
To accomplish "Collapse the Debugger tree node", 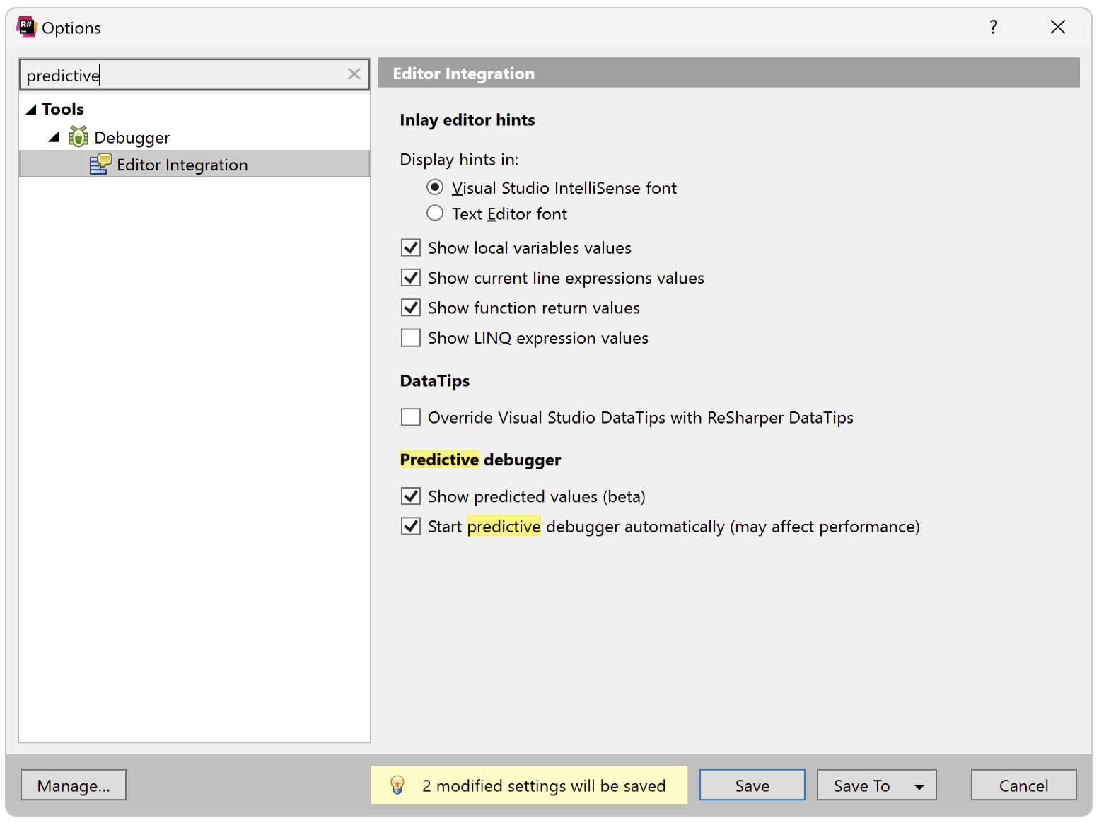I will tap(54, 137).
